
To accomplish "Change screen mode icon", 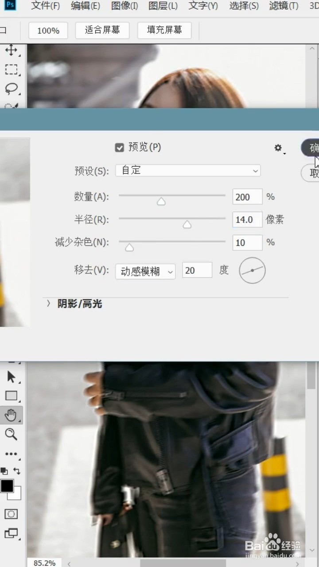I will click(x=11, y=533).
